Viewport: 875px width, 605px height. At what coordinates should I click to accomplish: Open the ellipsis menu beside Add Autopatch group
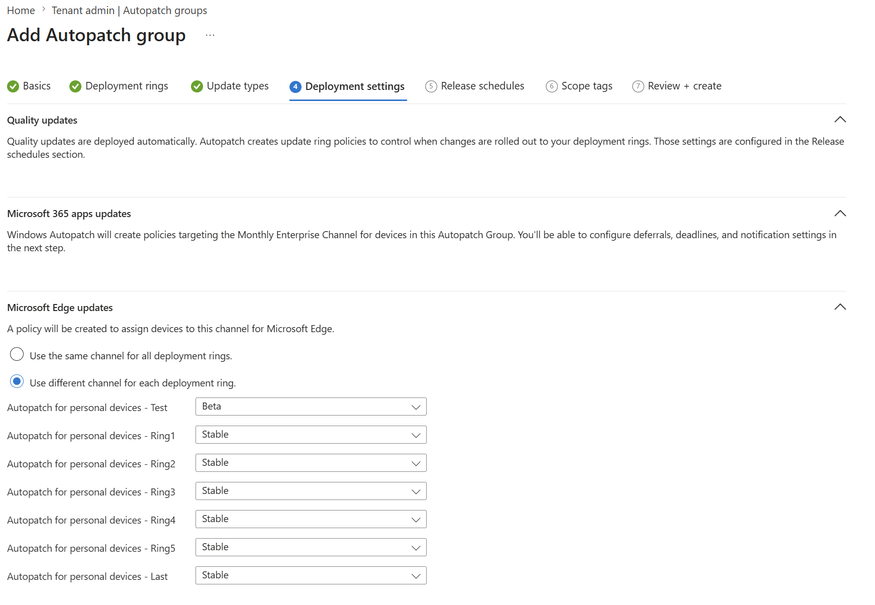pyautogui.click(x=210, y=35)
